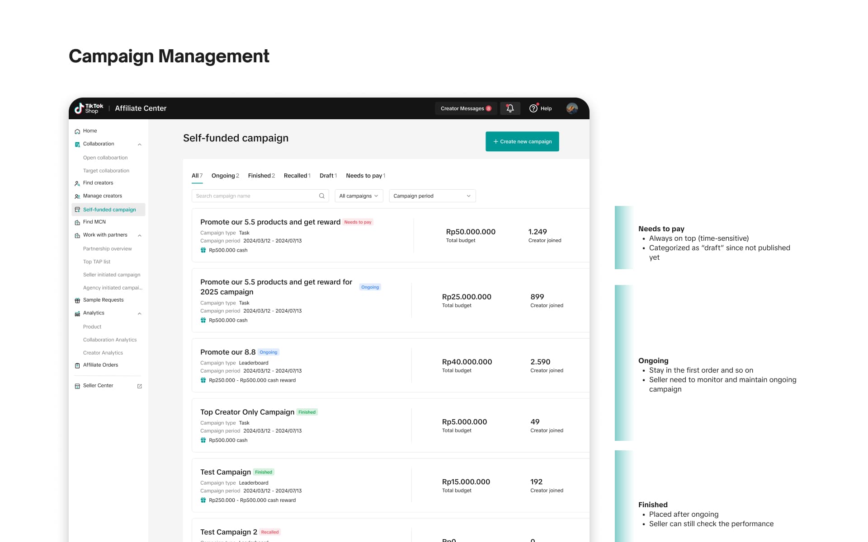868x542 pixels.
Task: Click the Find creators icon
Action: (x=77, y=183)
